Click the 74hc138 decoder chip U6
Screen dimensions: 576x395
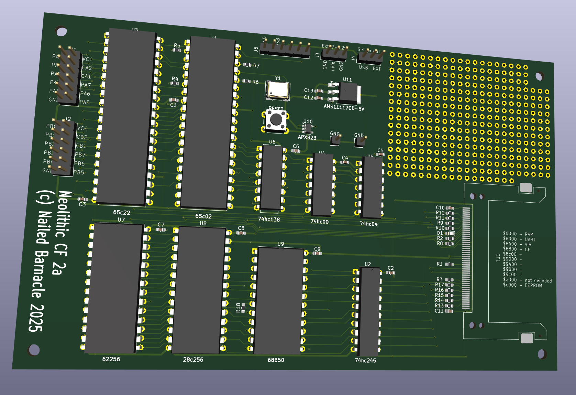271,178
